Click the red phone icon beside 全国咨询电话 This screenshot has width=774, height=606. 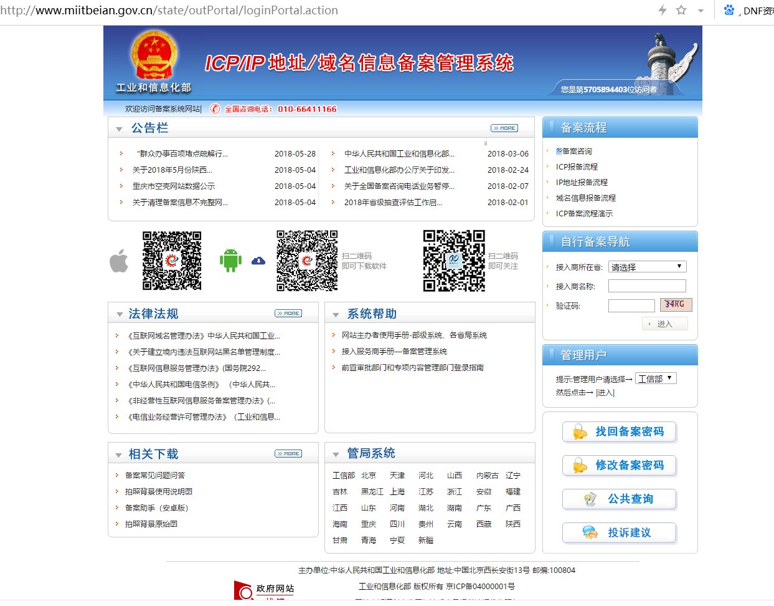coord(215,108)
